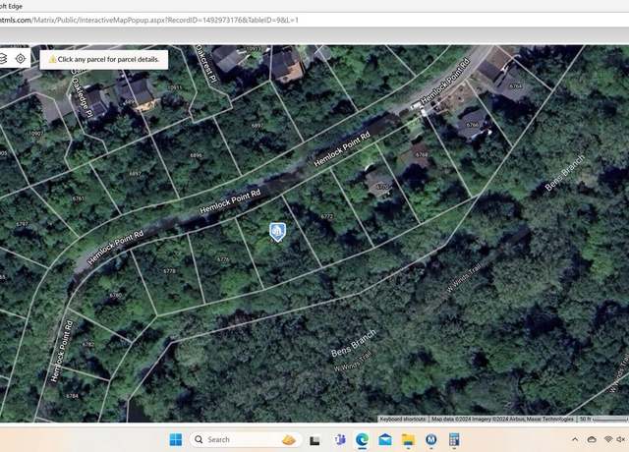Viewport: 629px width, 452px height.
Task: Select parcel labeled 6780
Action: 115,295
